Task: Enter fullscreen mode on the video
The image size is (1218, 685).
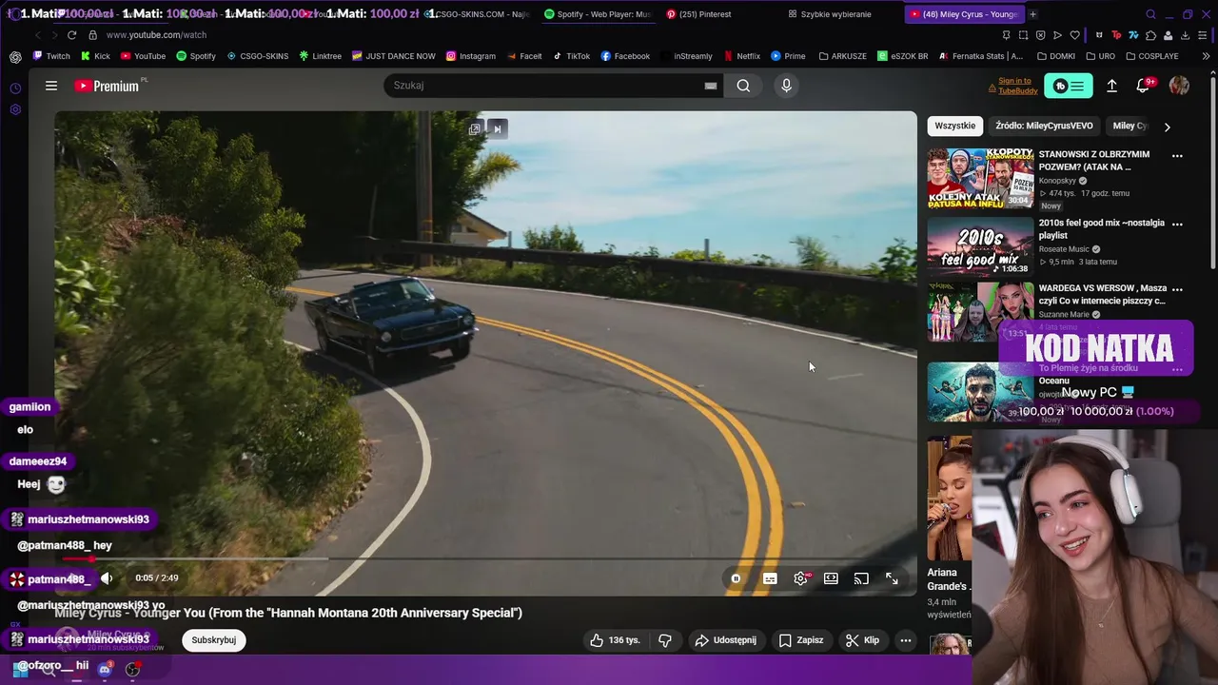Action: (892, 578)
